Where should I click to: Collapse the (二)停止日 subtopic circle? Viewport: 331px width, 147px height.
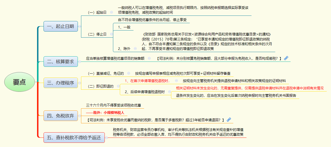[x=111, y=34]
